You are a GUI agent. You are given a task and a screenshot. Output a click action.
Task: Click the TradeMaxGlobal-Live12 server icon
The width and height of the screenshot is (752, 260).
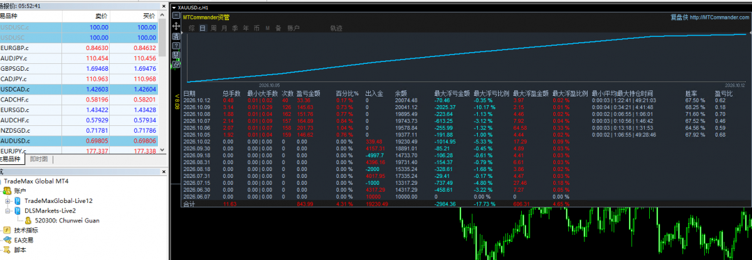(x=17, y=200)
